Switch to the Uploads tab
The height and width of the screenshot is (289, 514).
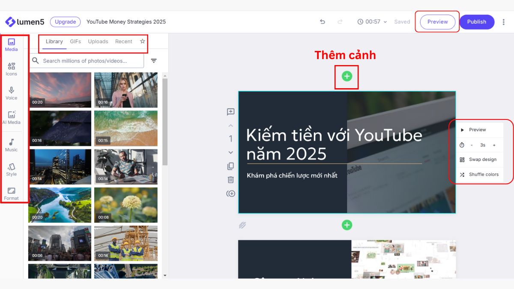click(98, 42)
